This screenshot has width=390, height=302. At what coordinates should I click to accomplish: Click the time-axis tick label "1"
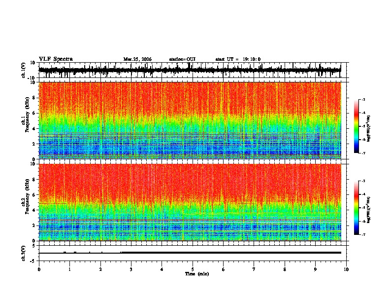pyautogui.click(x=69, y=269)
